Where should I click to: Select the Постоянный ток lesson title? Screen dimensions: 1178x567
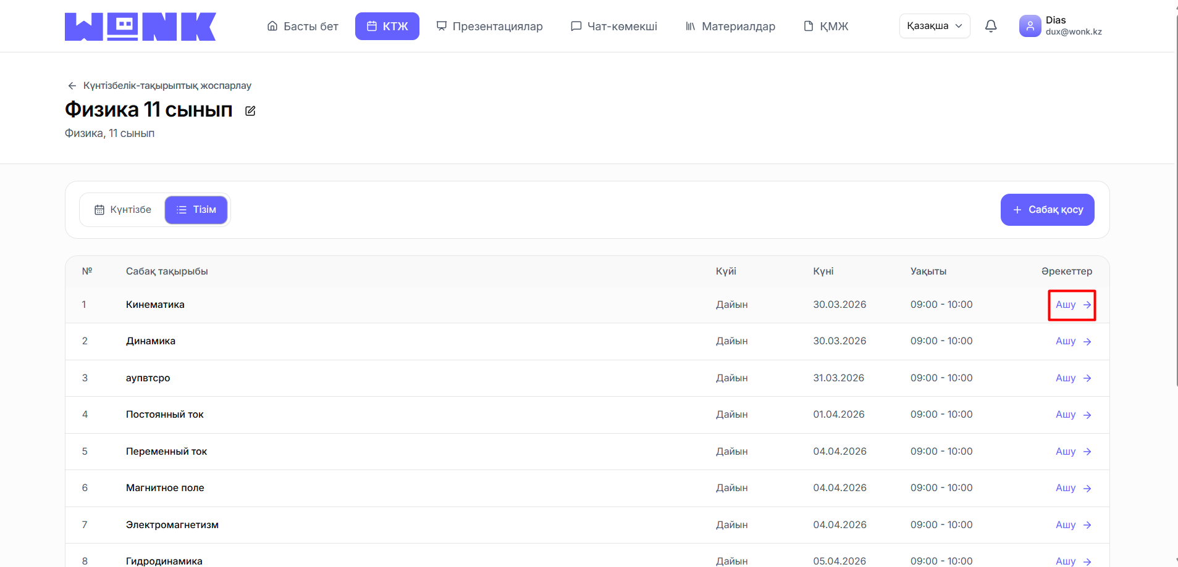click(165, 415)
